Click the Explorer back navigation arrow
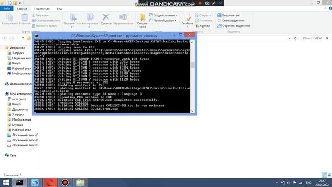332x187 pixels. 5,38
